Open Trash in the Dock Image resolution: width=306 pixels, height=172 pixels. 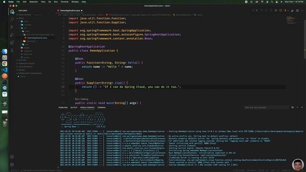pos(5,124)
